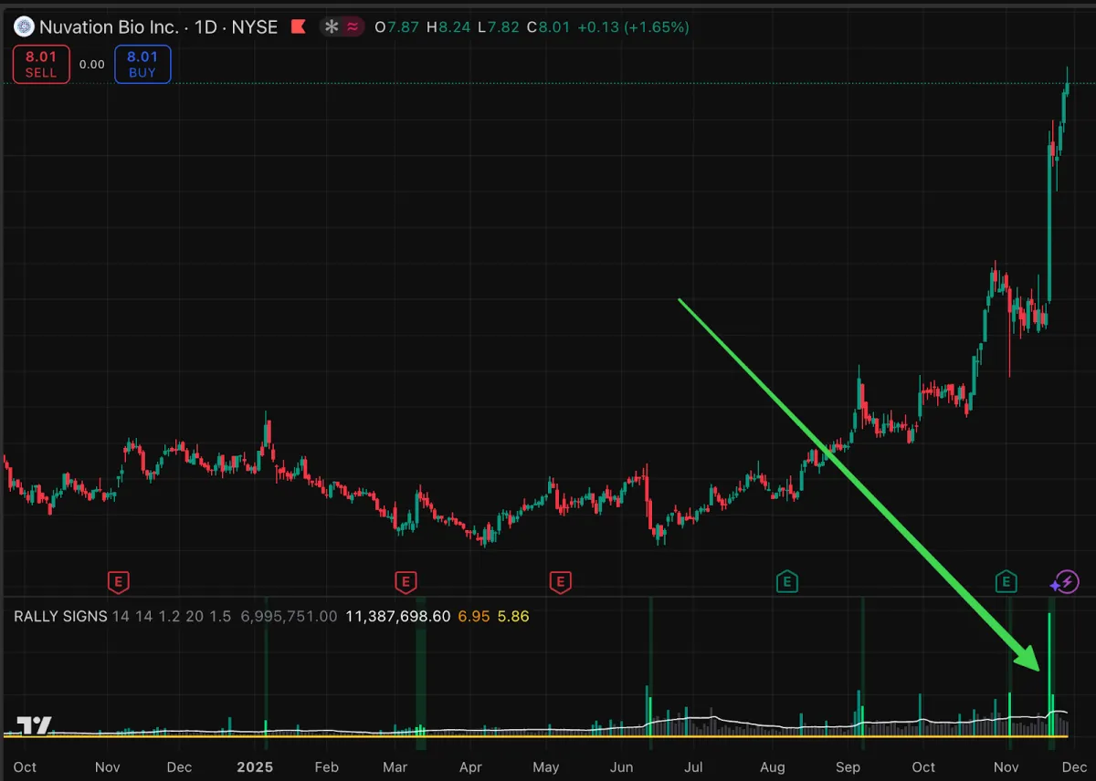The height and width of the screenshot is (781, 1096).
Task: Click the red 8.01 SELL button
Action: tap(41, 64)
